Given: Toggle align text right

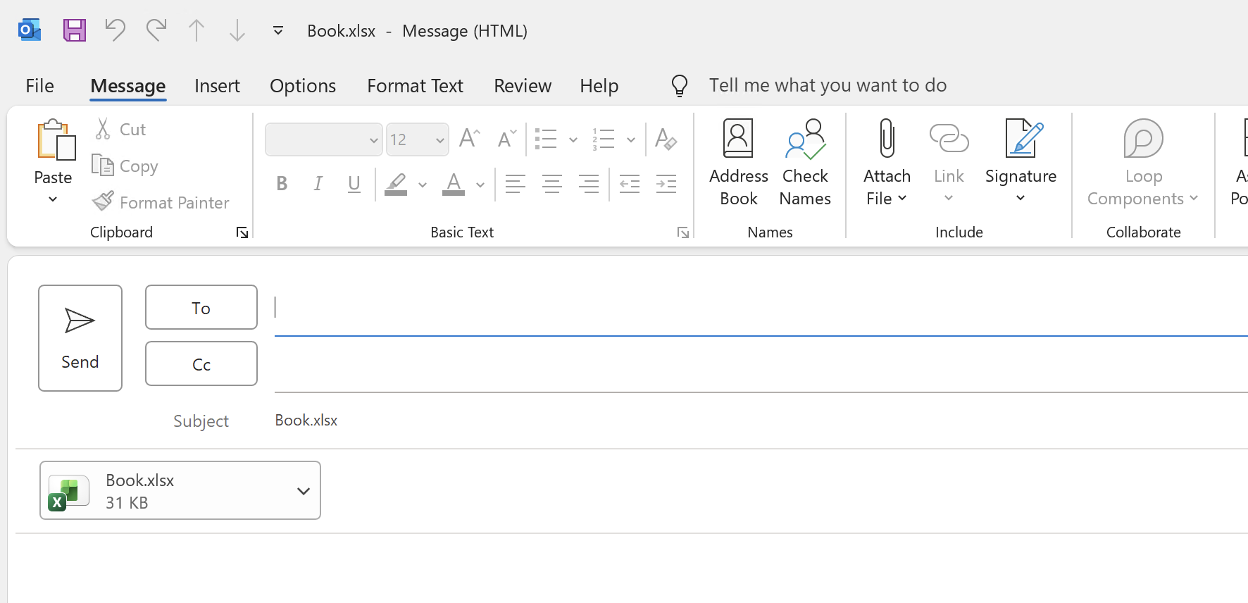Looking at the screenshot, I should point(589,184).
